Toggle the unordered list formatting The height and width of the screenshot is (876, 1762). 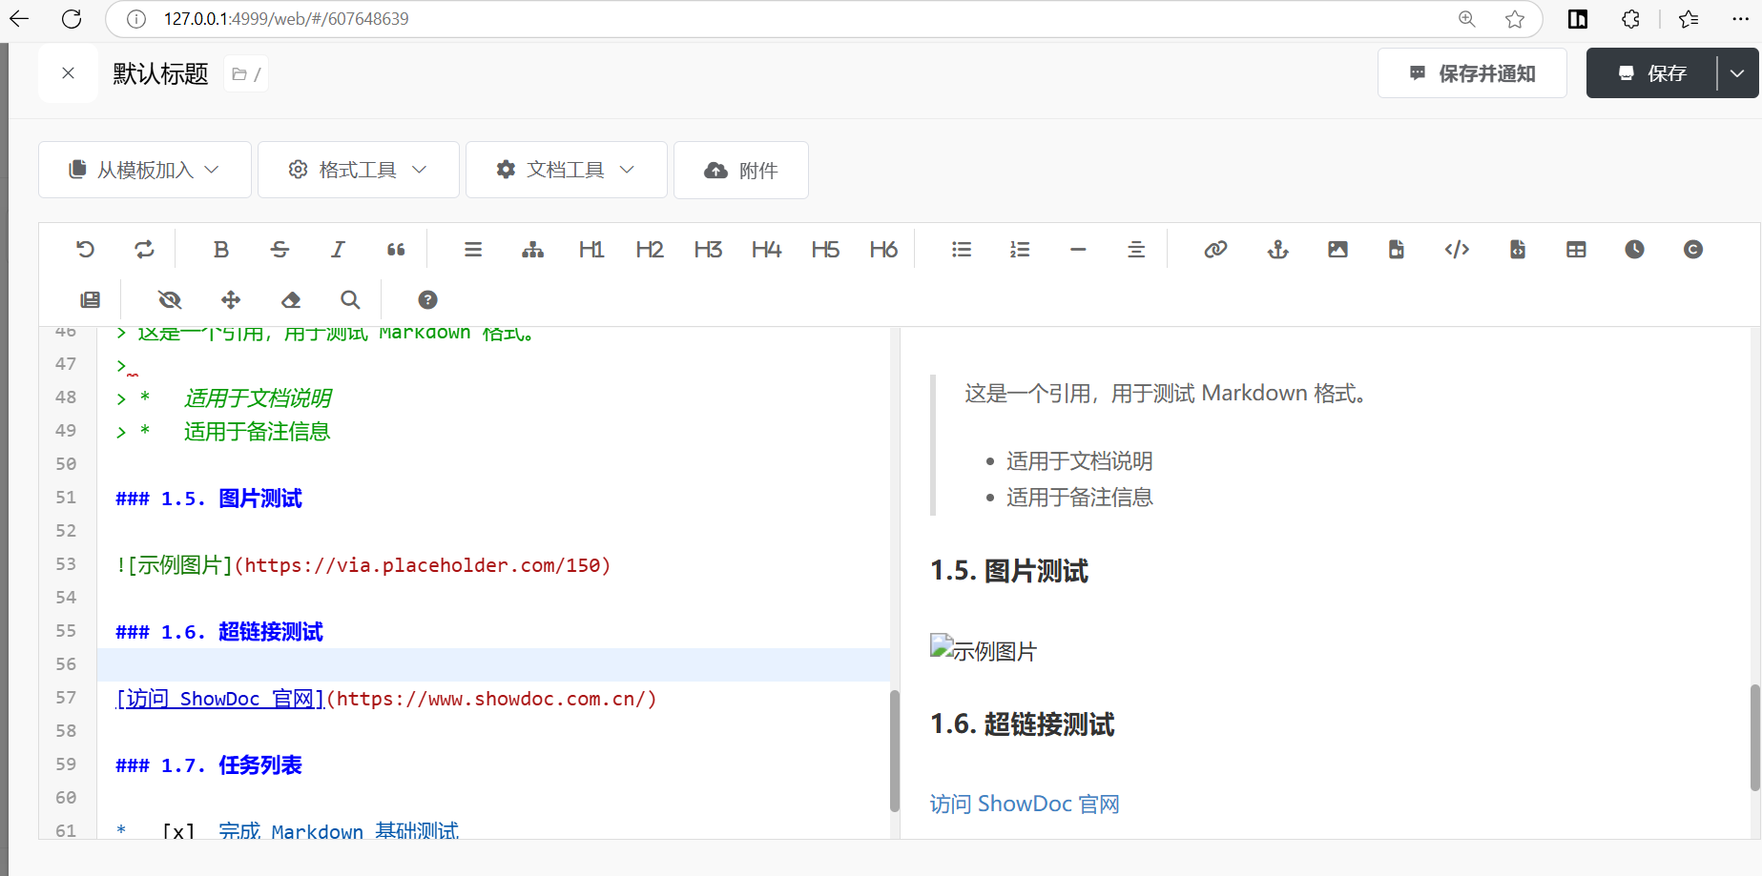coord(962,250)
